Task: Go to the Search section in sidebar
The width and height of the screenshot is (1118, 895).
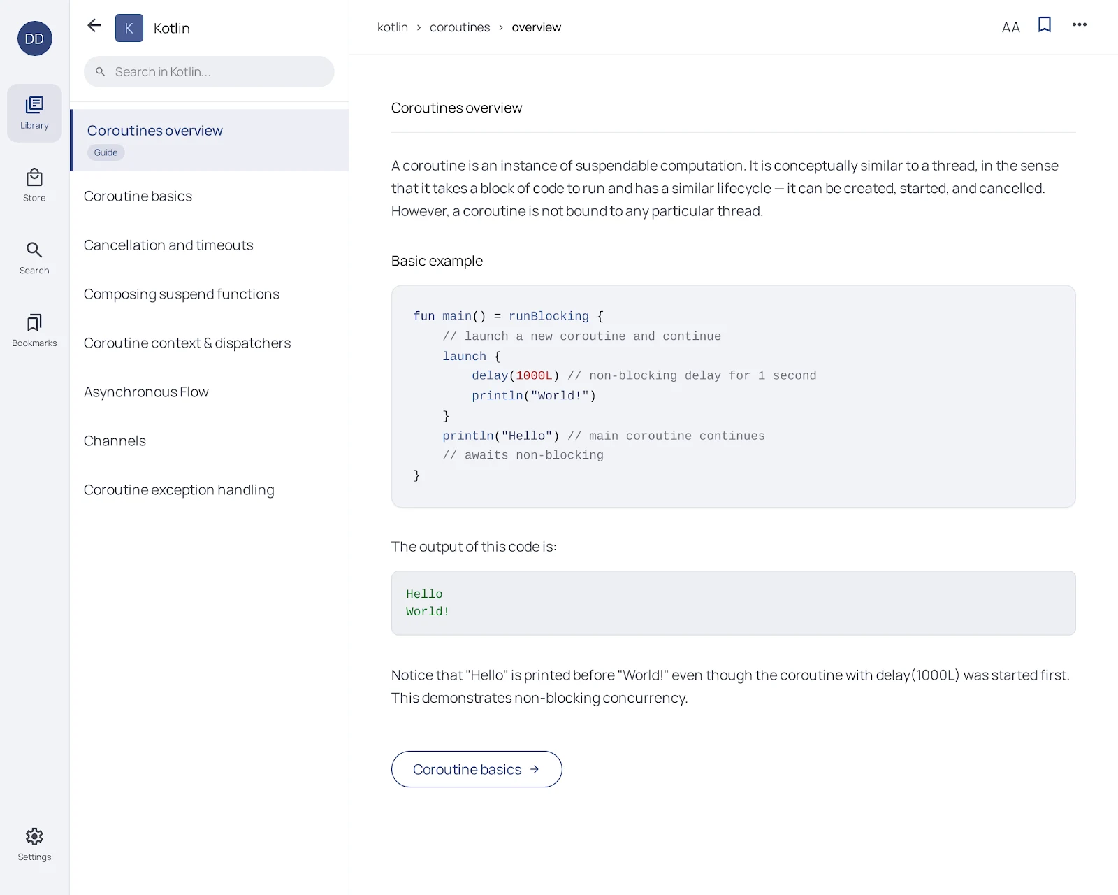Action: [34, 258]
